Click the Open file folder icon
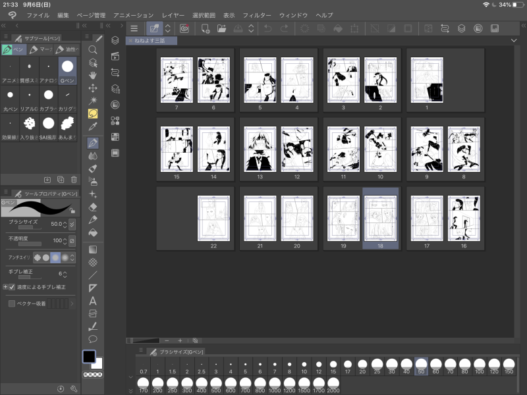 221,28
